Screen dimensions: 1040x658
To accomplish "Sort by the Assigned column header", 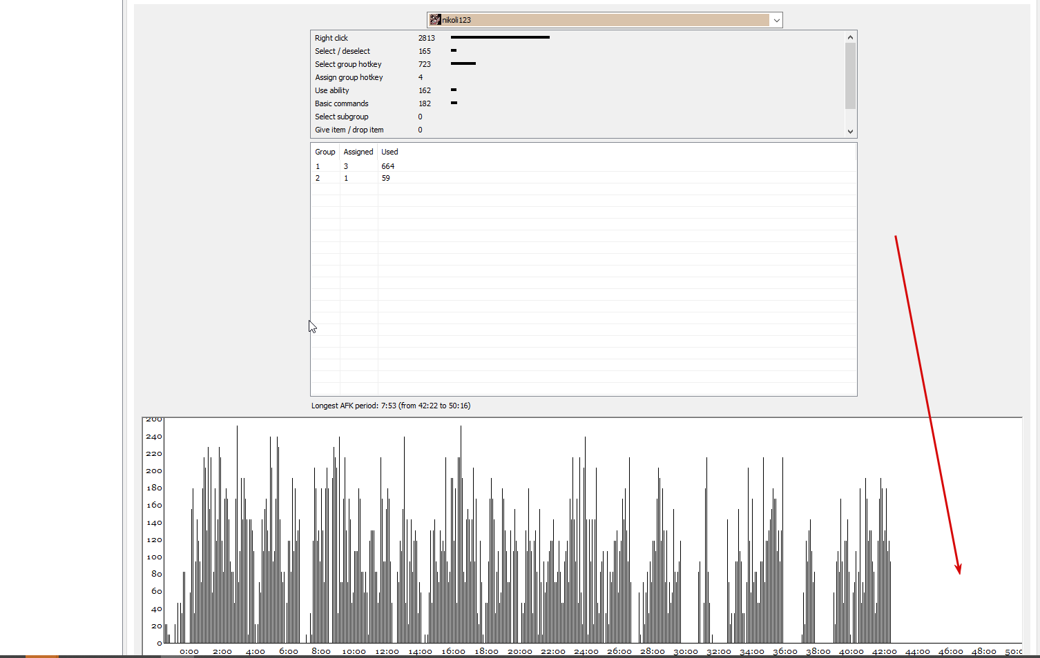I will (358, 152).
